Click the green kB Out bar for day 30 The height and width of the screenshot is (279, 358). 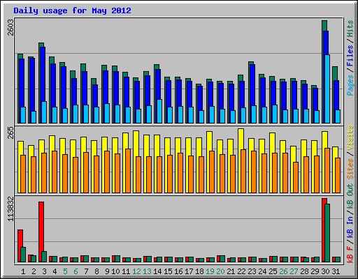(327, 233)
